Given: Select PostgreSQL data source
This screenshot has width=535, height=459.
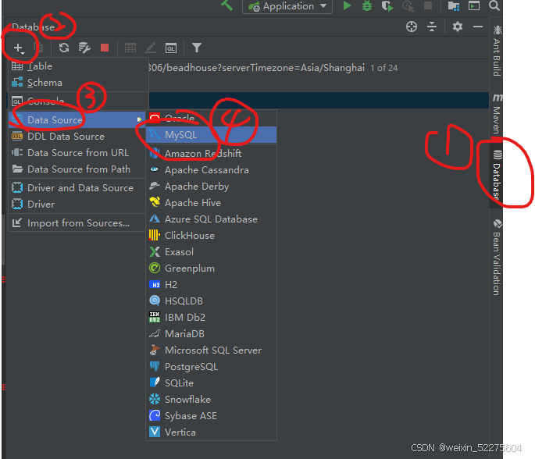Looking at the screenshot, I should click(211, 367).
